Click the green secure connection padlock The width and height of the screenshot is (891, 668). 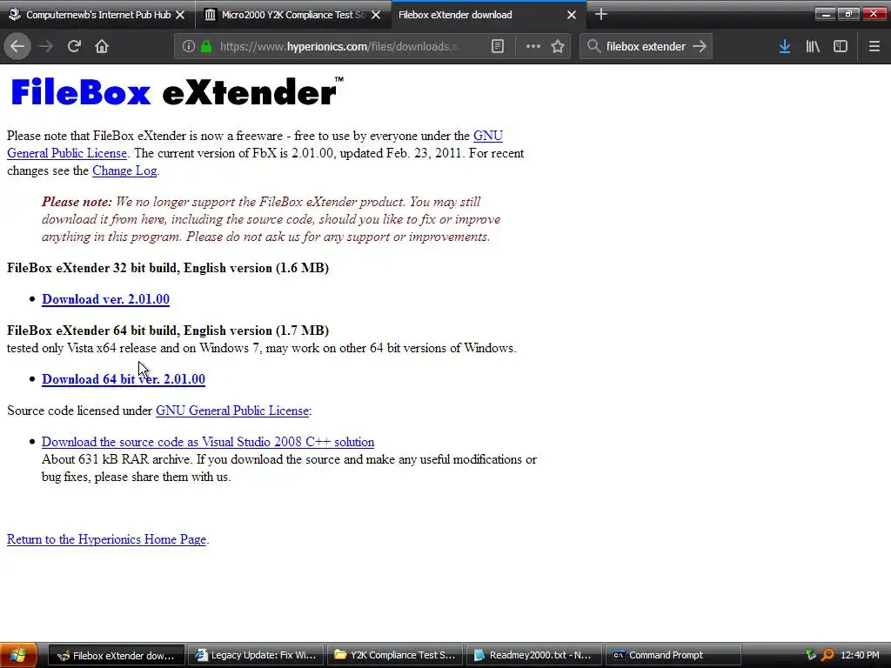pyautogui.click(x=206, y=47)
